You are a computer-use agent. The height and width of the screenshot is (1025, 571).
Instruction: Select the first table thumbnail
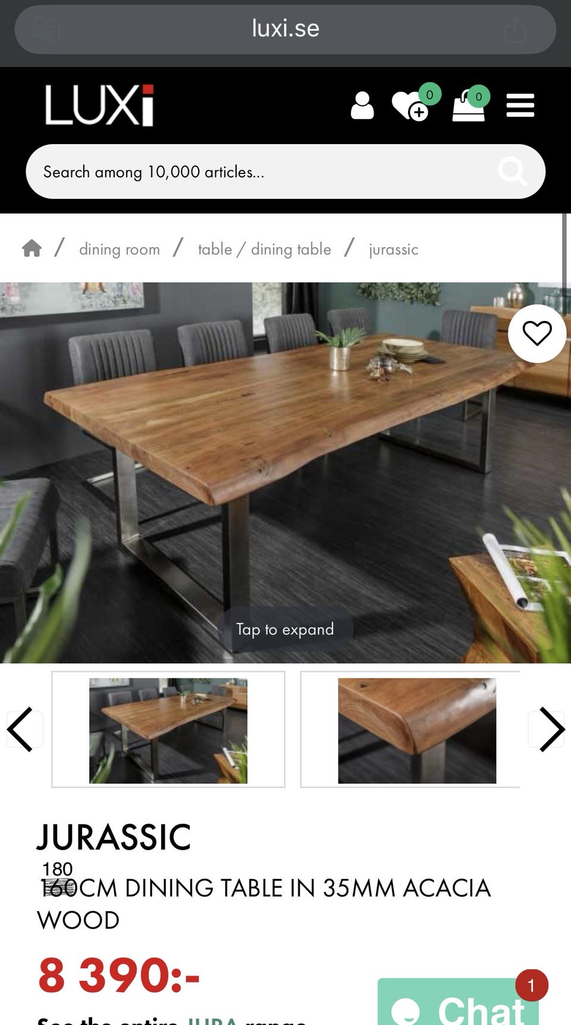pos(168,730)
